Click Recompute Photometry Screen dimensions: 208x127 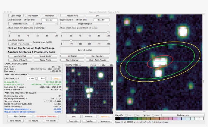(x=46, y=116)
